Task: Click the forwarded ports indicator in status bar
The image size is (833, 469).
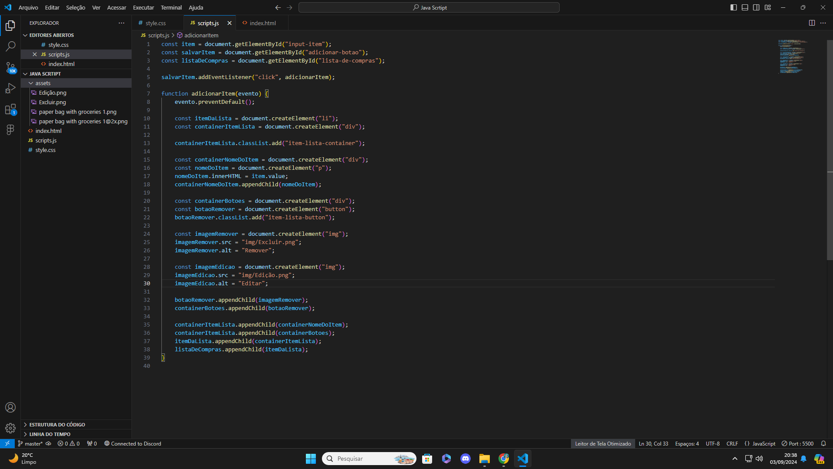Action: (x=92, y=443)
